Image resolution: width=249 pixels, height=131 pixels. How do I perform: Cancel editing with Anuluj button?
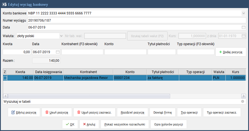tap(89, 124)
